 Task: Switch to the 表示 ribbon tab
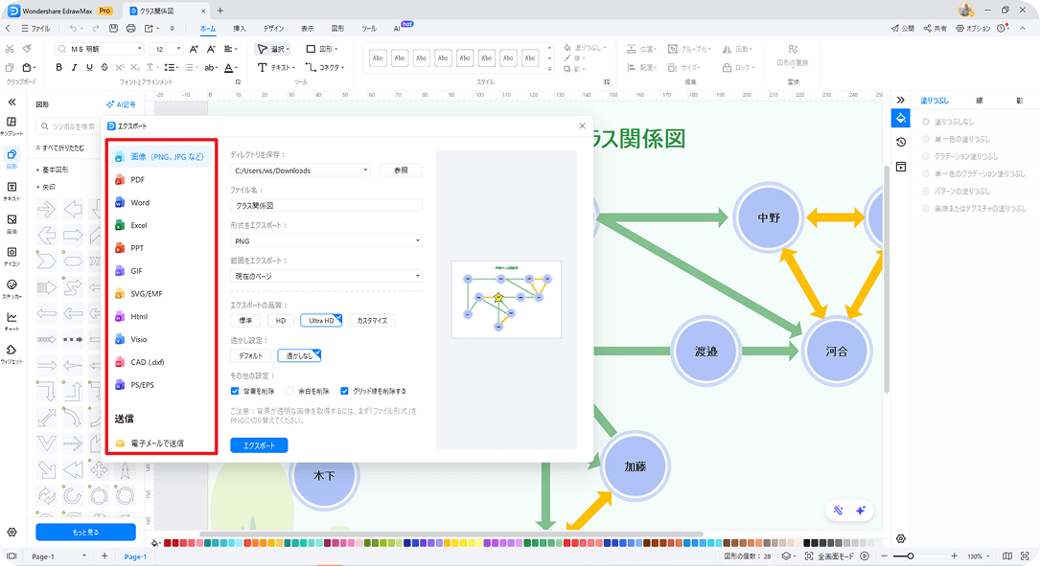click(x=307, y=29)
